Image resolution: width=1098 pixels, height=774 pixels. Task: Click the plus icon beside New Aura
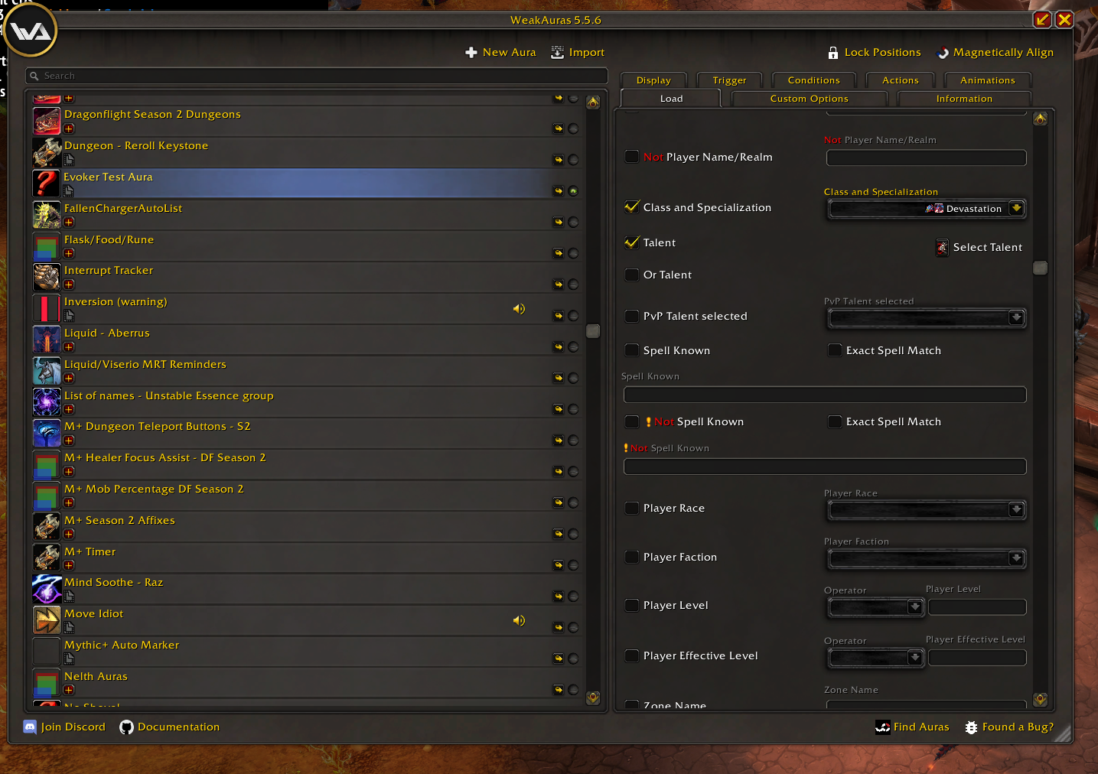(x=471, y=52)
